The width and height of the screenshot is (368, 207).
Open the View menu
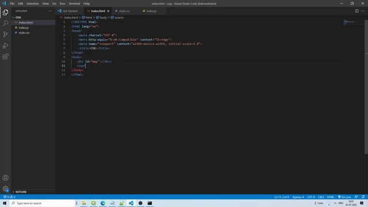pos(45,3)
